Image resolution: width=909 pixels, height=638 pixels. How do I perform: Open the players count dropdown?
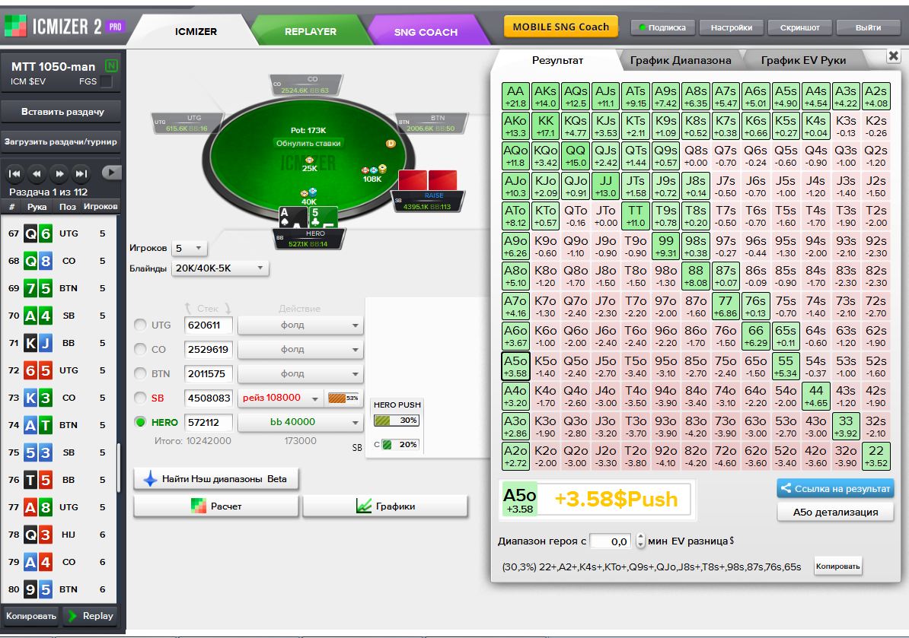click(x=189, y=248)
